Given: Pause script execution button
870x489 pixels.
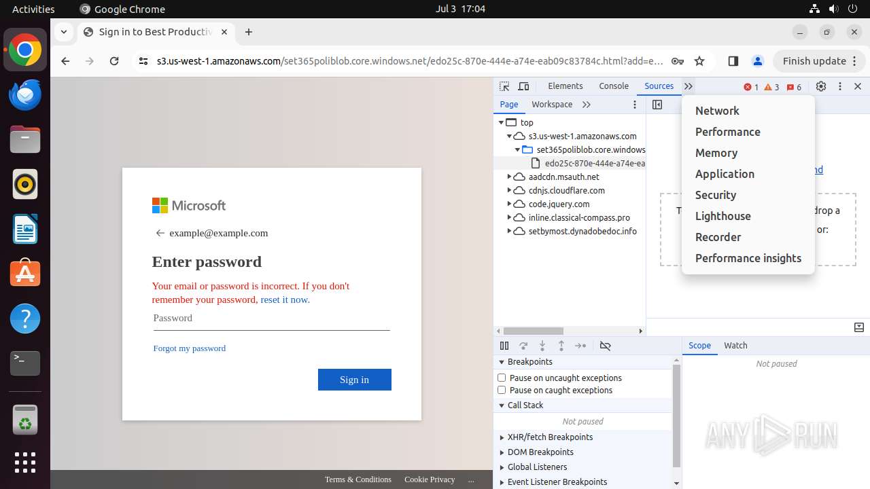Looking at the screenshot, I should click(504, 346).
